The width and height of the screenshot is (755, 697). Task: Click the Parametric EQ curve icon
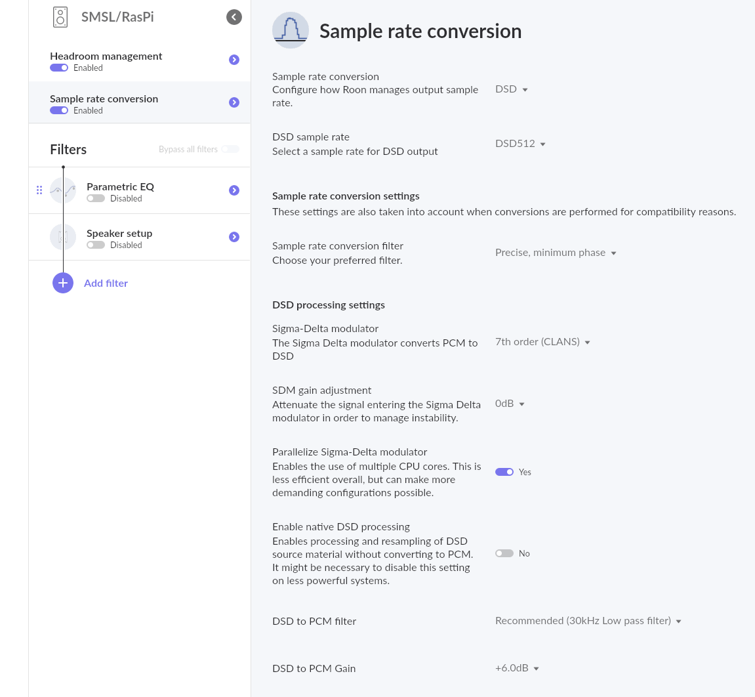tap(63, 190)
